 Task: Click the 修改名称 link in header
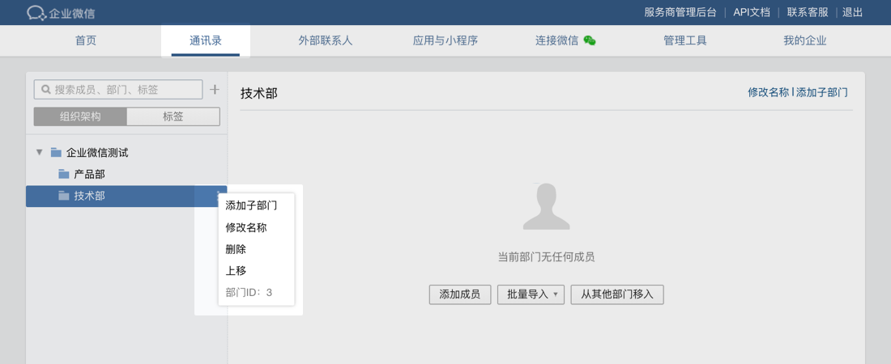(x=768, y=92)
